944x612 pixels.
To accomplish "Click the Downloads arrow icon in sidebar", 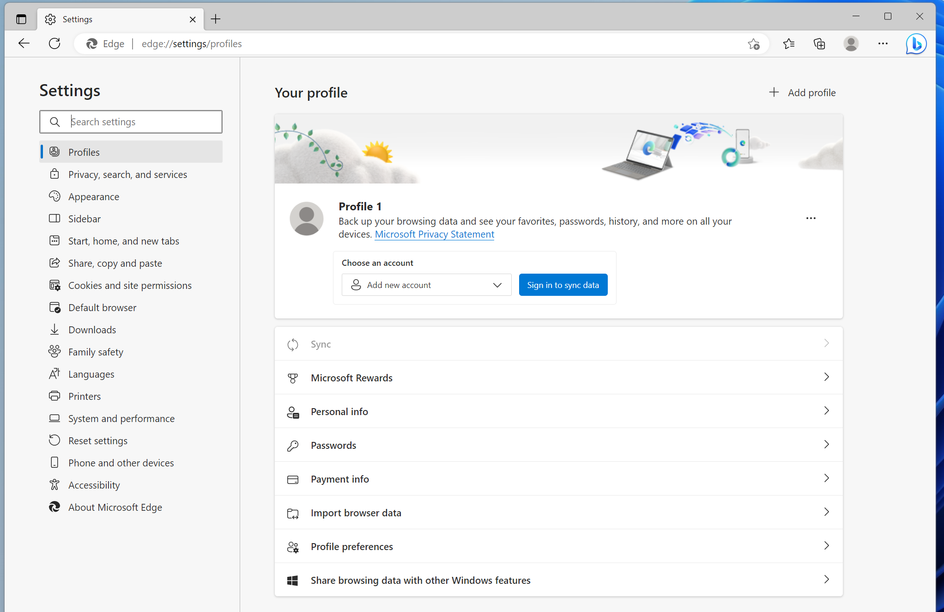I will [x=54, y=330].
